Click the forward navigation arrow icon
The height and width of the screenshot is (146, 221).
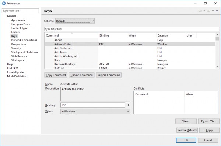[208, 11]
